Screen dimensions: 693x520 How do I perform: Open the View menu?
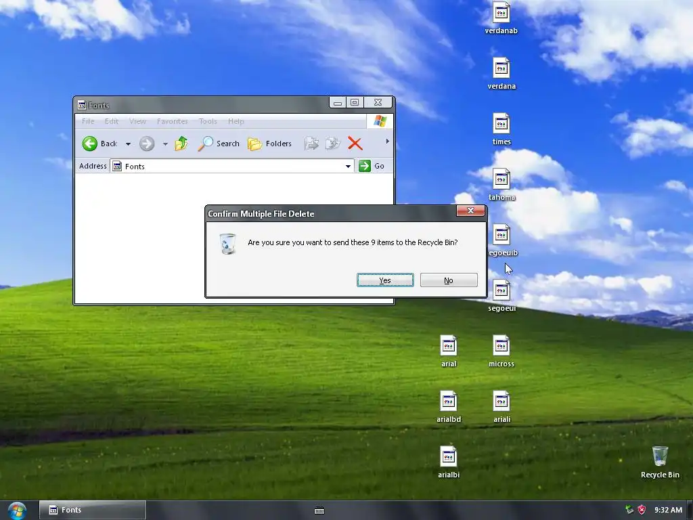137,121
